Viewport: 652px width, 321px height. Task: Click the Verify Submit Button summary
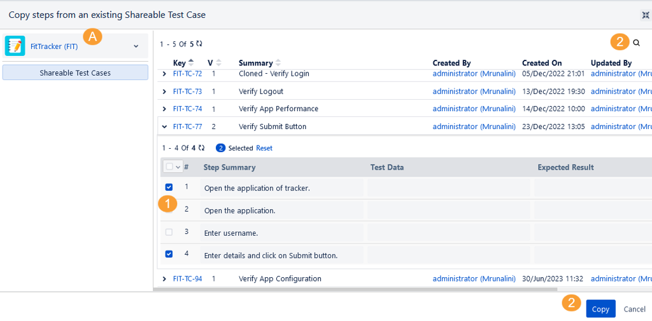(x=273, y=126)
